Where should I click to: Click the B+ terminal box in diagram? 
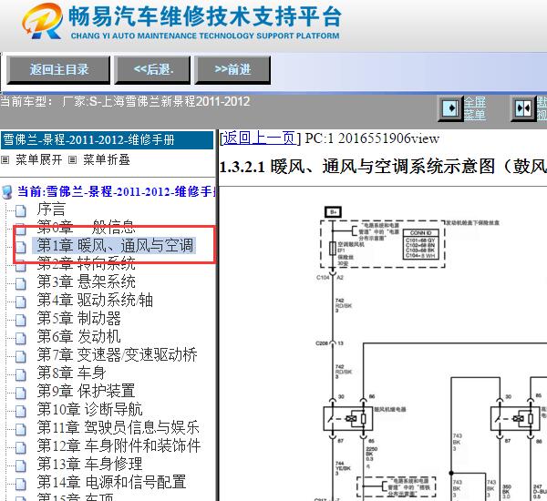[x=333, y=212]
